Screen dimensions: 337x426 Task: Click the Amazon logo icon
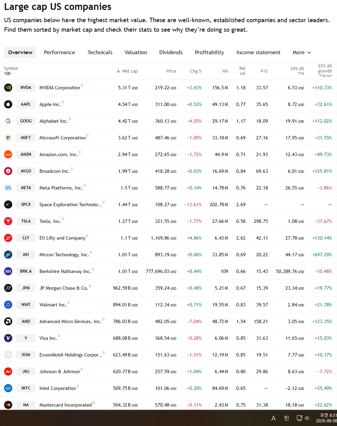[x=8, y=154]
